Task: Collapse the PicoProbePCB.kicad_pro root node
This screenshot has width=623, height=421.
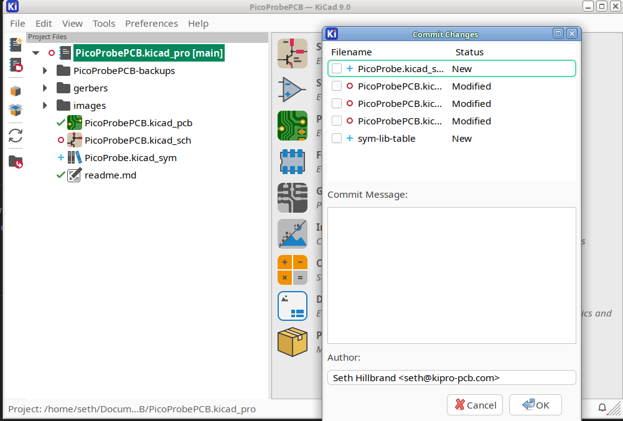Action: tap(35, 53)
